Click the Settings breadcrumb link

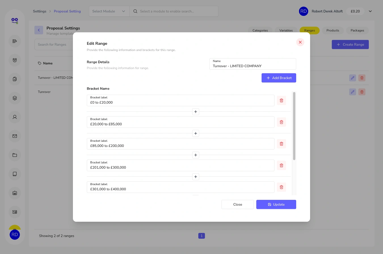(39, 11)
